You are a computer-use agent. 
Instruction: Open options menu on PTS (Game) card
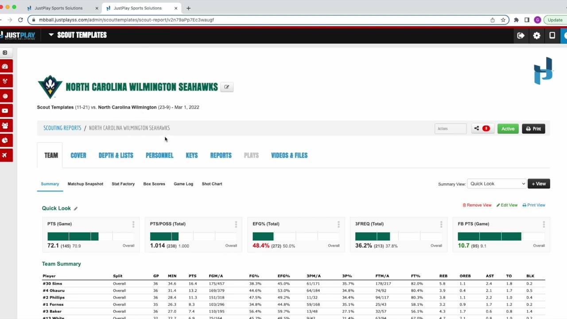[x=133, y=224]
